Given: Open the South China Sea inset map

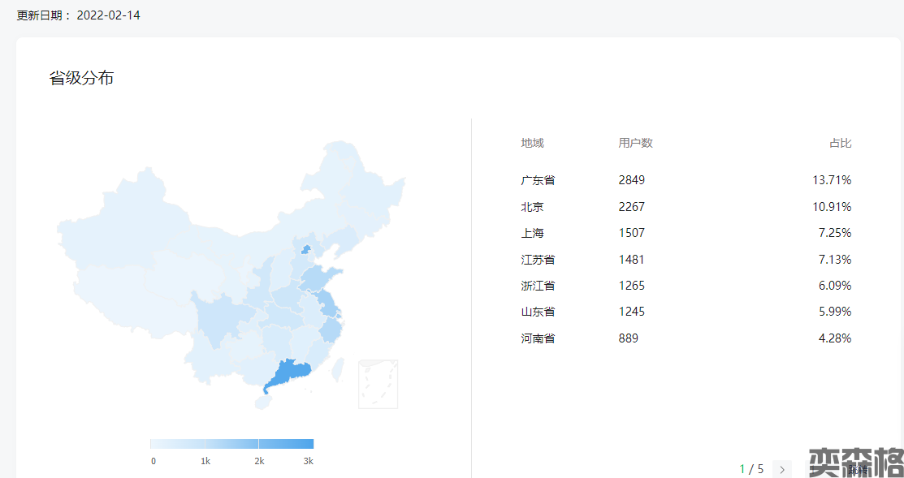Looking at the screenshot, I should (378, 384).
